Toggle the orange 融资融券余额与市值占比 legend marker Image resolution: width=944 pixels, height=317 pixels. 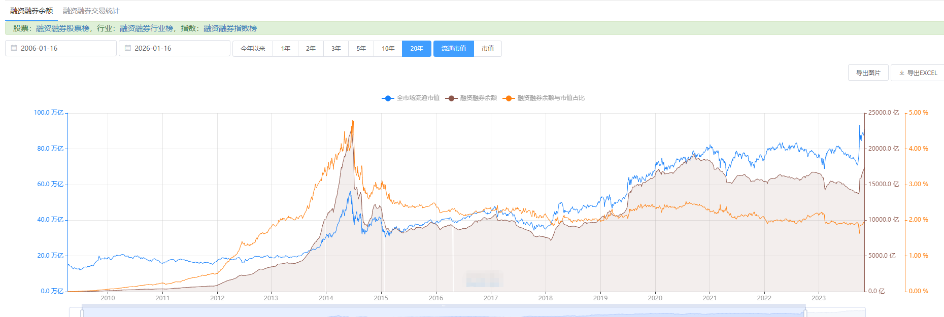click(x=509, y=98)
